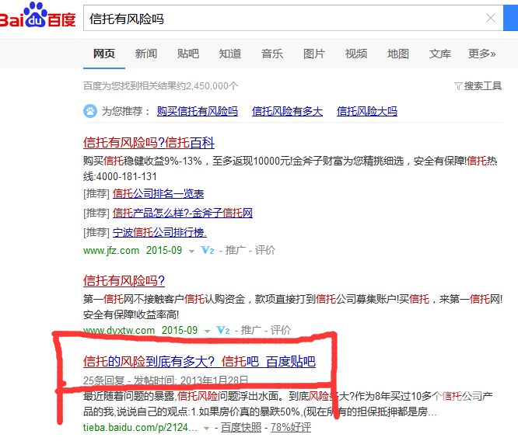Click 推广 label on the dyxtw.com result
This screenshot has height=441, width=518.
pos(251,330)
